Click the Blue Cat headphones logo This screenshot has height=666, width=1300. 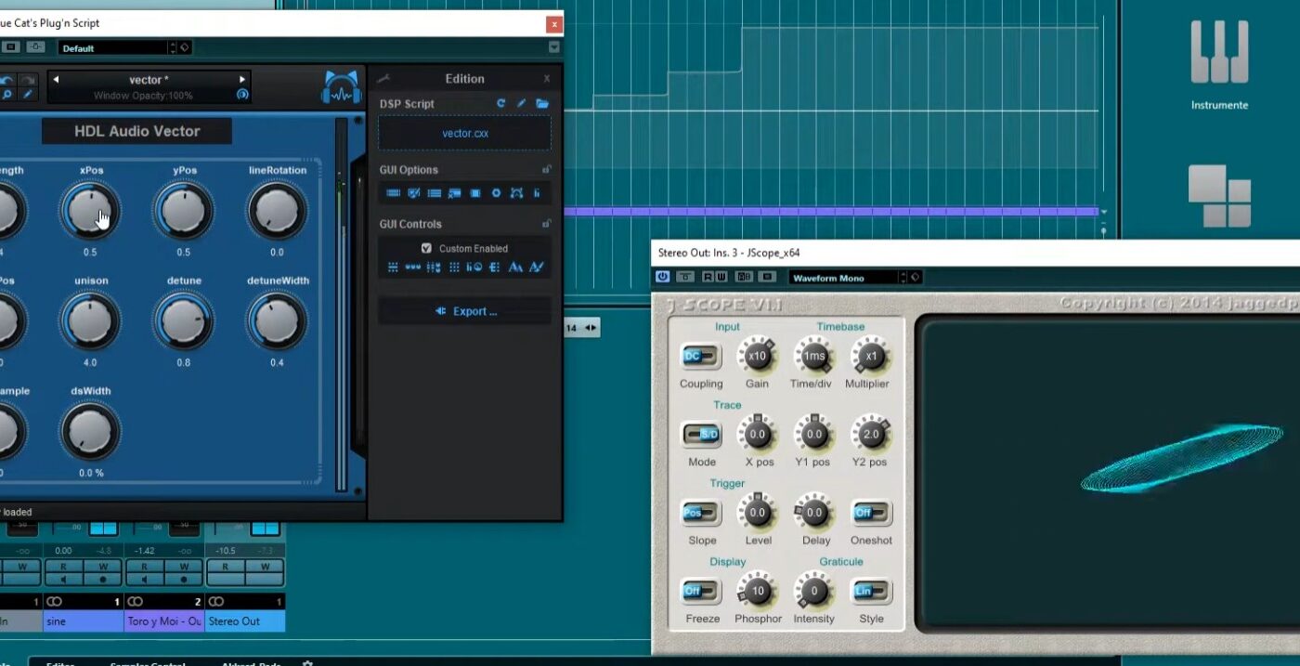coord(342,87)
